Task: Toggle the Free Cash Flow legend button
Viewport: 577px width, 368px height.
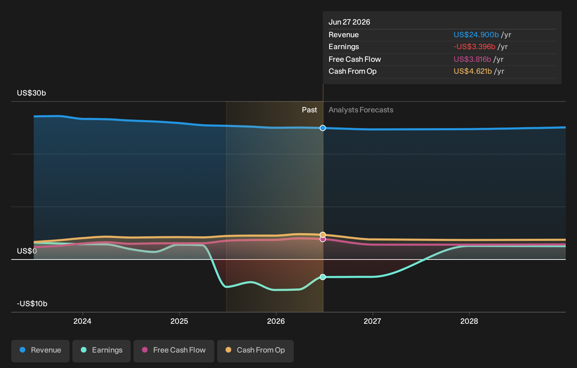Action: [174, 351]
